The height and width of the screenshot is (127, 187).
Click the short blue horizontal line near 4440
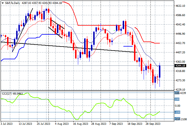(128, 46)
